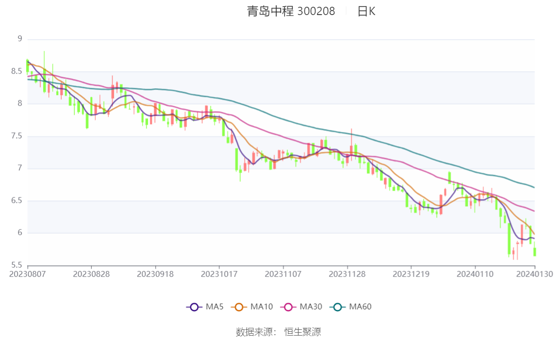Click the purple MA5 legend circle marker
This screenshot has height=339, width=557.
click(x=194, y=307)
